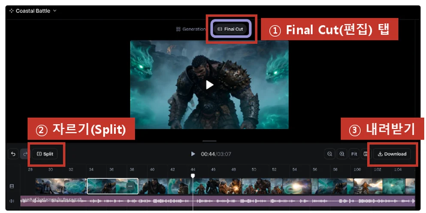The height and width of the screenshot is (213, 426).
Task: Jump to the 1:04 mark on the ruler
Action: tap(398, 170)
